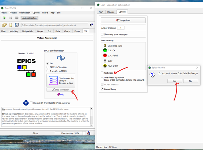Open the Optimisation menu
This screenshot has width=203, height=150.
click(x=24, y=13)
